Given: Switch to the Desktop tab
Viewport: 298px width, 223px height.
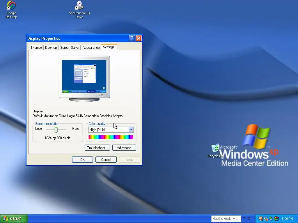Looking at the screenshot, I should pos(51,48).
